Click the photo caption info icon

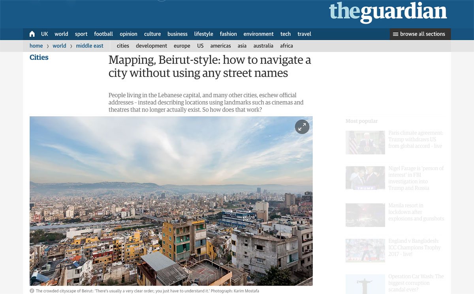32,291
